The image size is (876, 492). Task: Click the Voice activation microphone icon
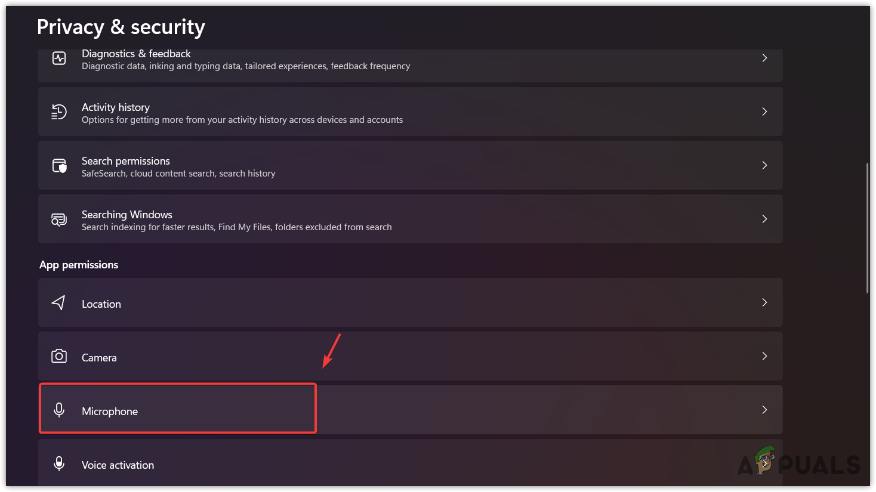coord(59,464)
